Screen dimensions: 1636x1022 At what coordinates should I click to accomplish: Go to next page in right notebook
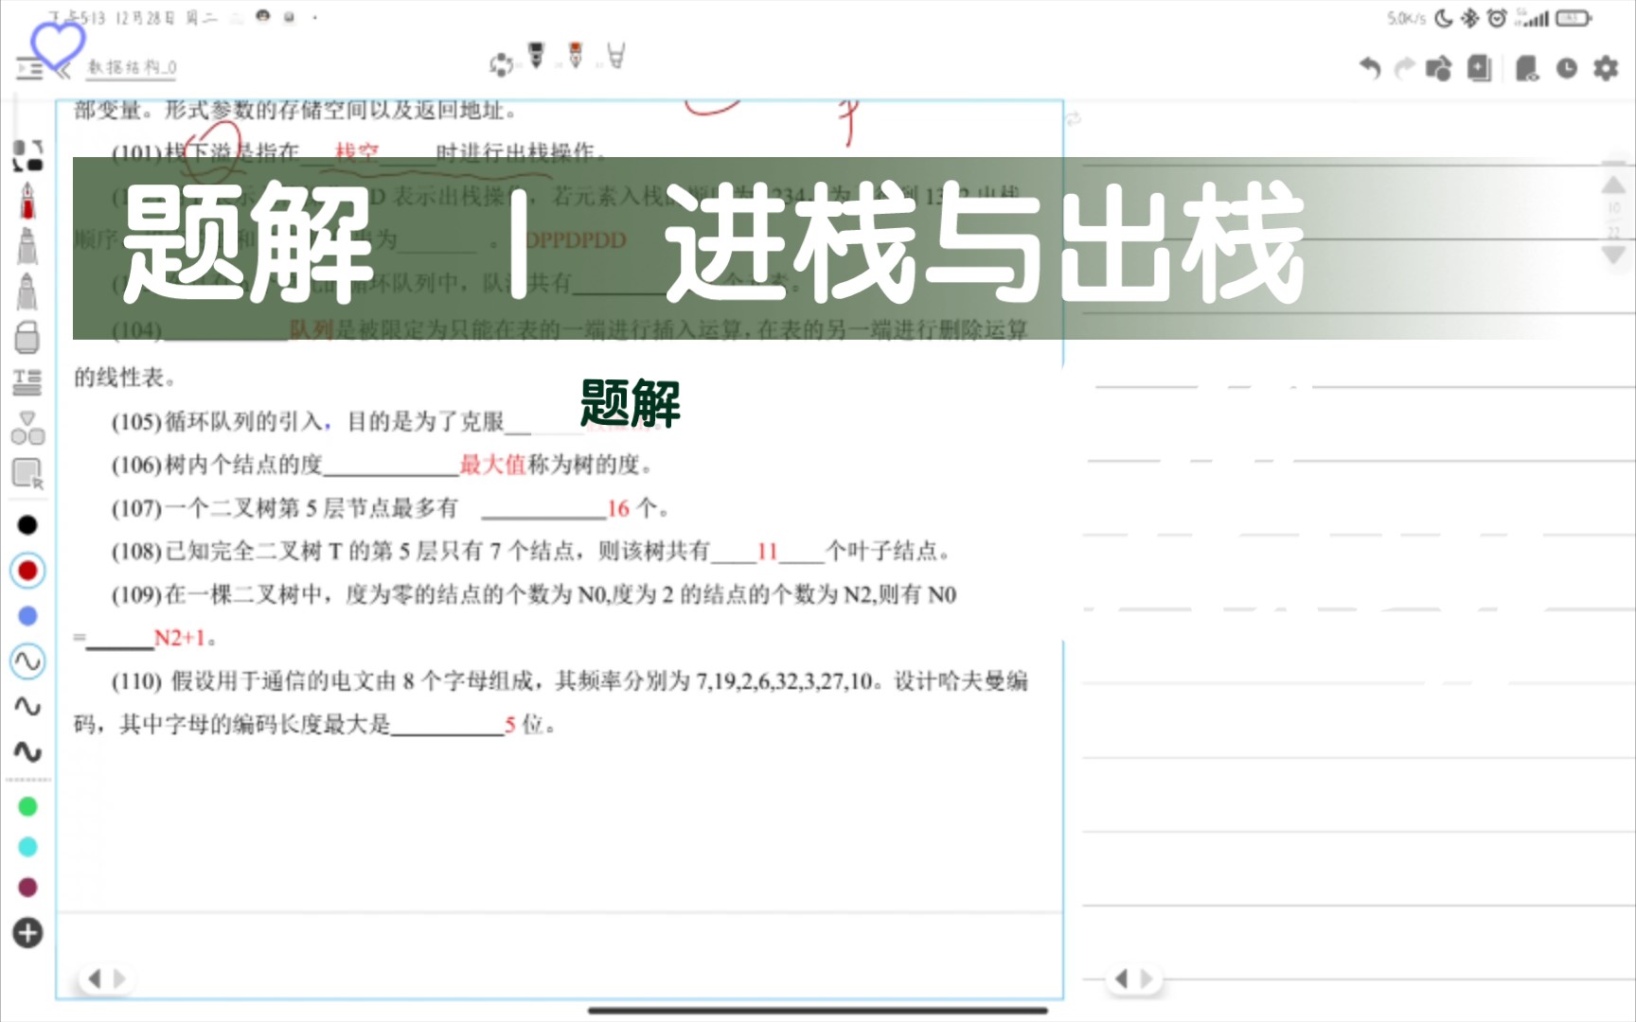(x=1147, y=978)
